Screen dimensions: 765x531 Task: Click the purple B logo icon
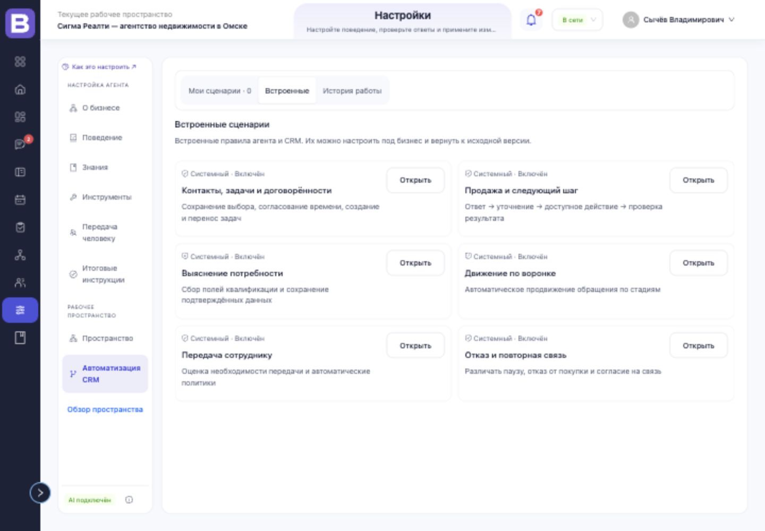tap(20, 23)
